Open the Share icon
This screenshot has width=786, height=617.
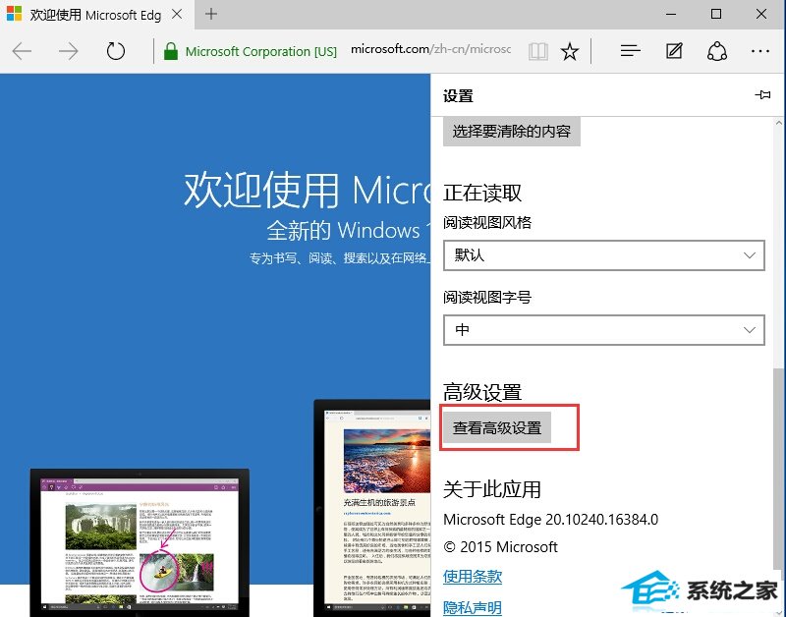tap(717, 51)
